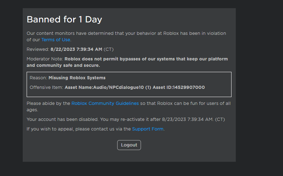Open the Terms of Use link
The image size is (283, 176).
tap(56, 40)
